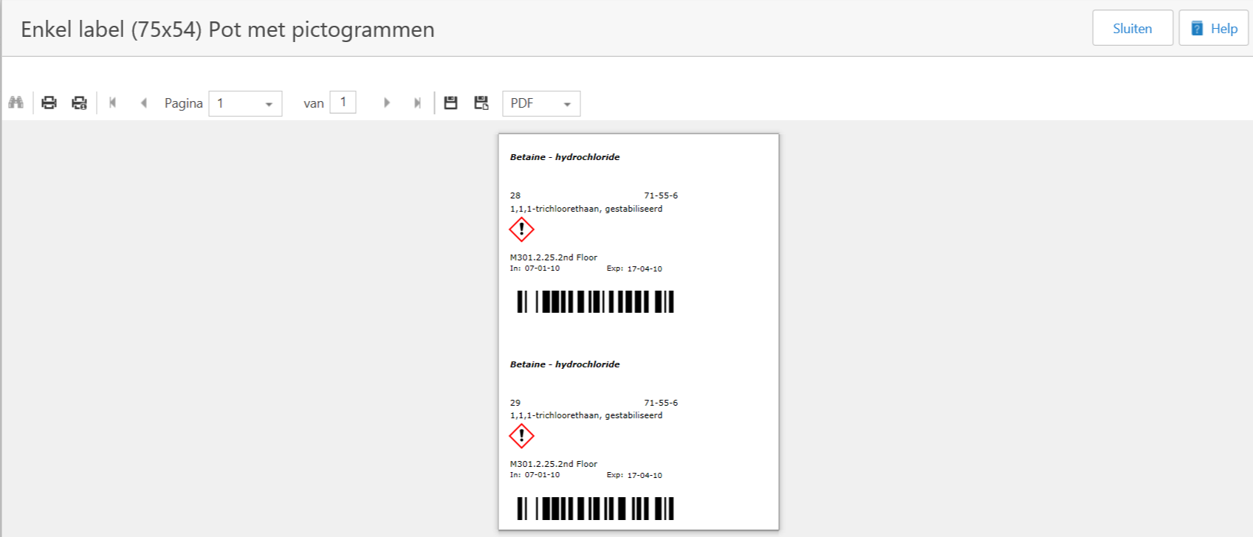Image resolution: width=1253 pixels, height=537 pixels.
Task: Click the binoculars search icon
Action: [16, 103]
